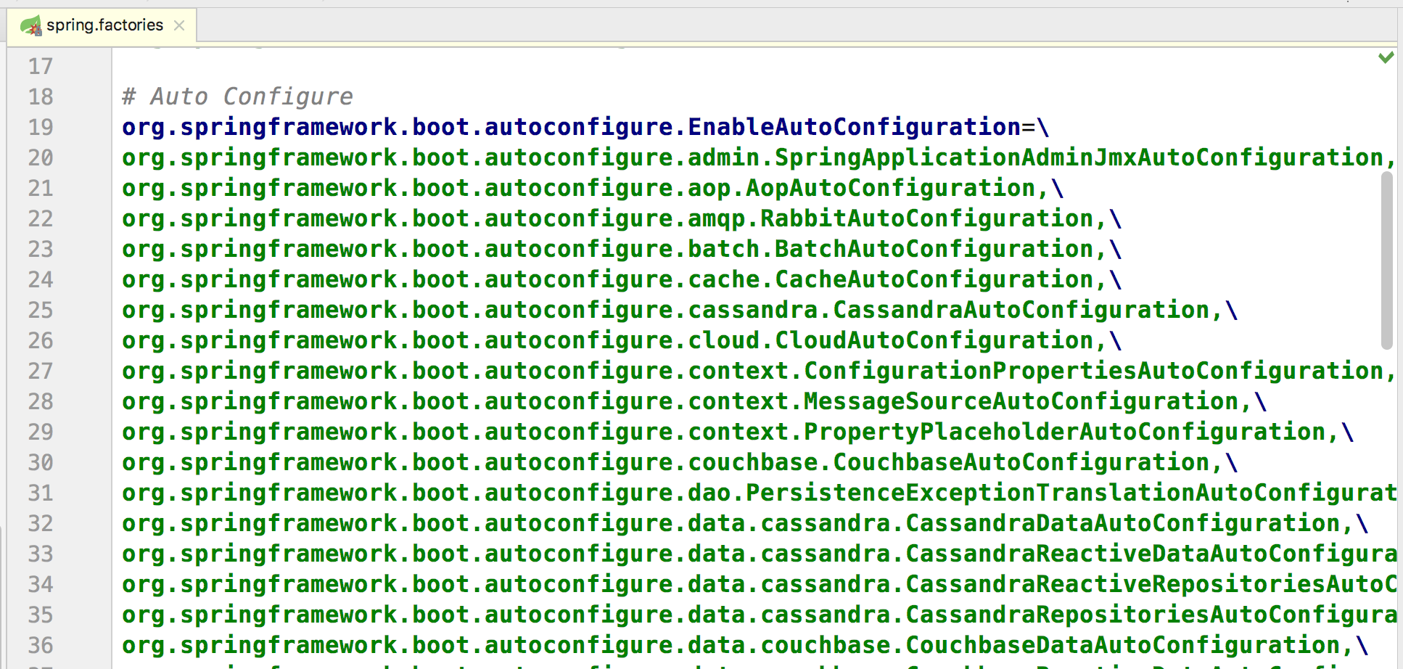Click BatchAutoConfiguration class entry
This screenshot has width=1403, height=669.
pyautogui.click(x=934, y=249)
